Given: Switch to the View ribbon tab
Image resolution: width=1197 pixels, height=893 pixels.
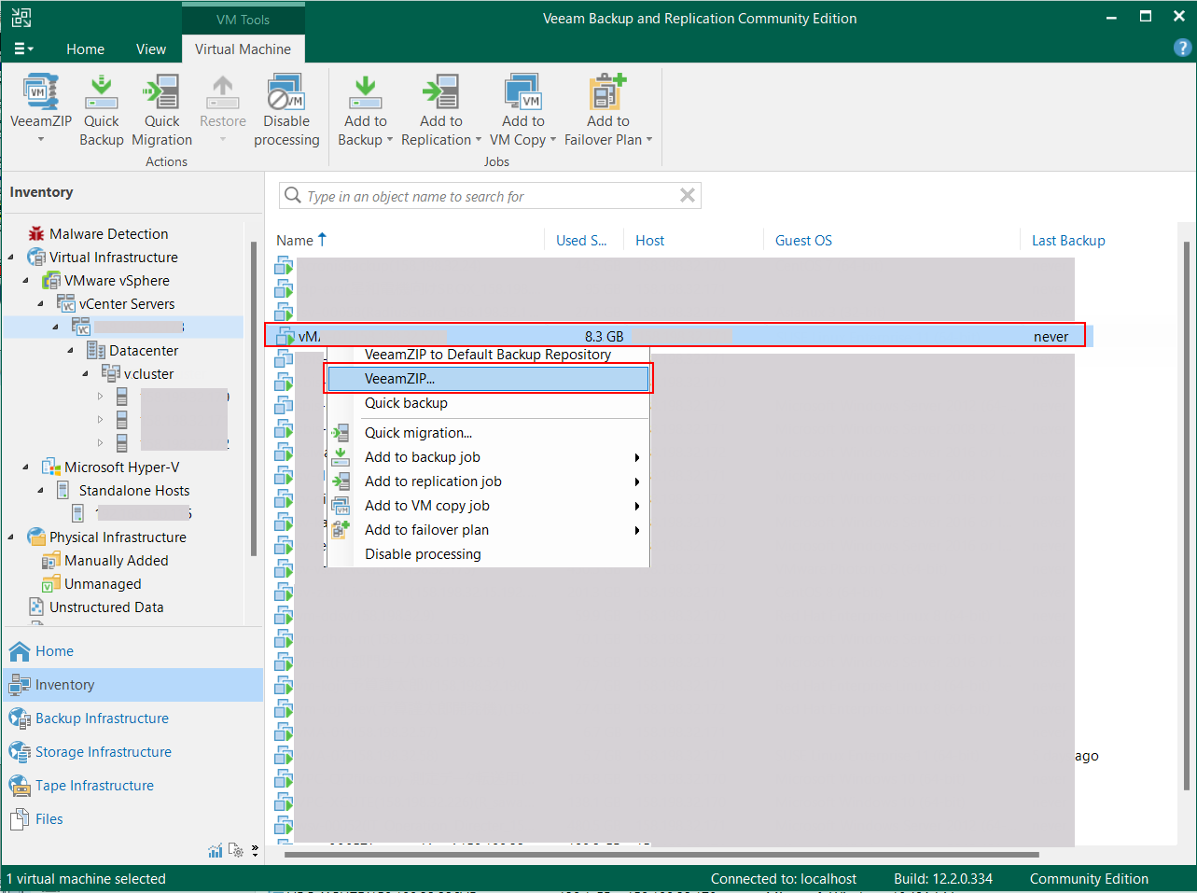Looking at the screenshot, I should (151, 49).
